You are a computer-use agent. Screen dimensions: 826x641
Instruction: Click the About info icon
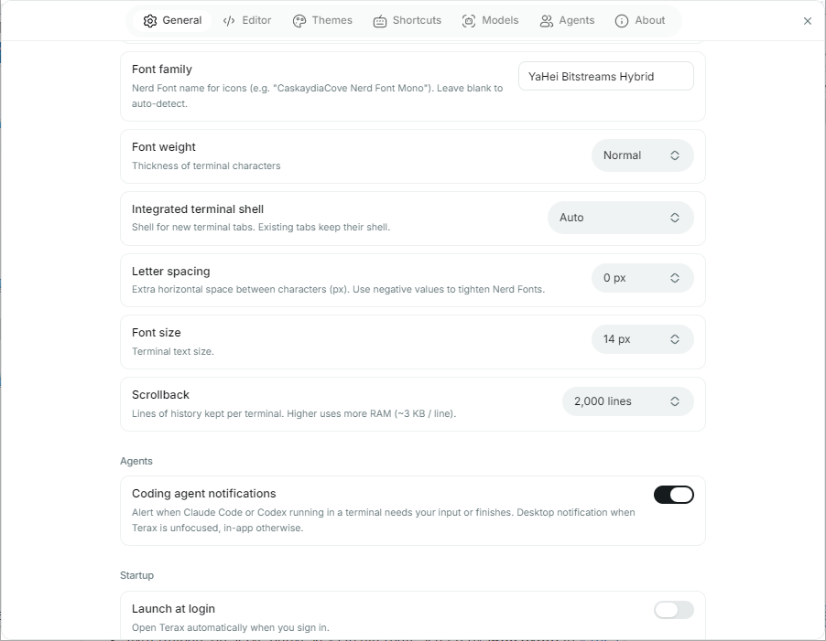tap(622, 21)
